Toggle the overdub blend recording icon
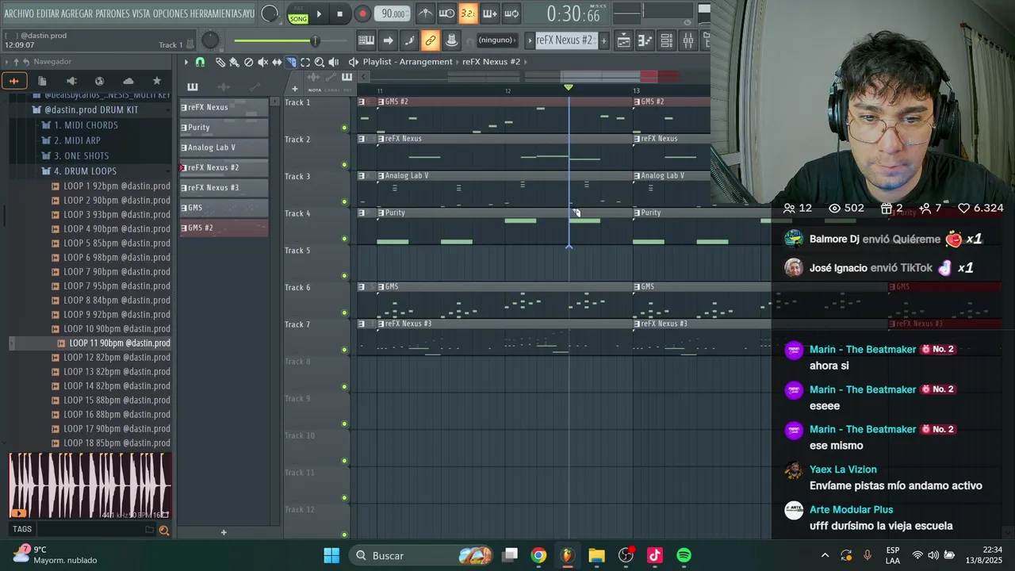1015x571 pixels. tap(490, 13)
